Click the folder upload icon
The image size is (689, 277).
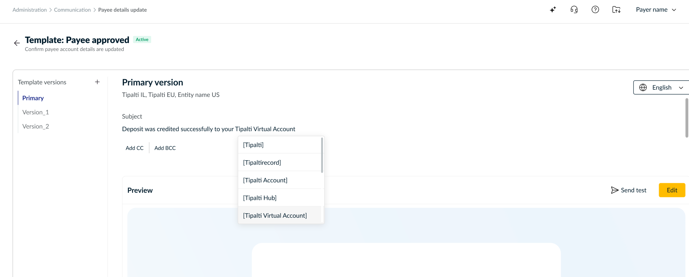coord(616,10)
